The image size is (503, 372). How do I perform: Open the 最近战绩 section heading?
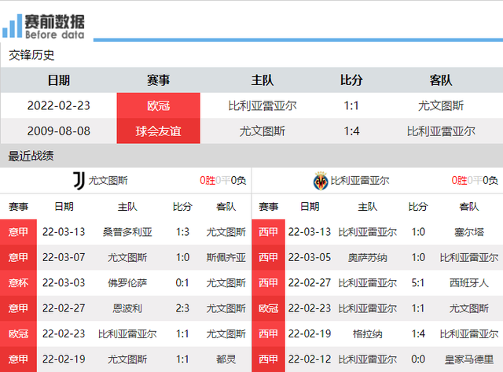(31, 156)
